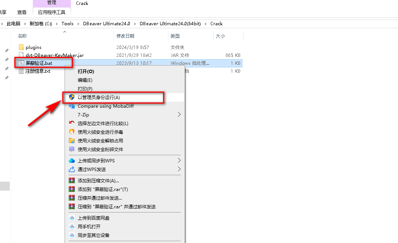Viewport: 398px width, 243px height.
Task: Click WinRAR icon beside 压缩并通过邮件发送...
Action: click(x=72, y=198)
